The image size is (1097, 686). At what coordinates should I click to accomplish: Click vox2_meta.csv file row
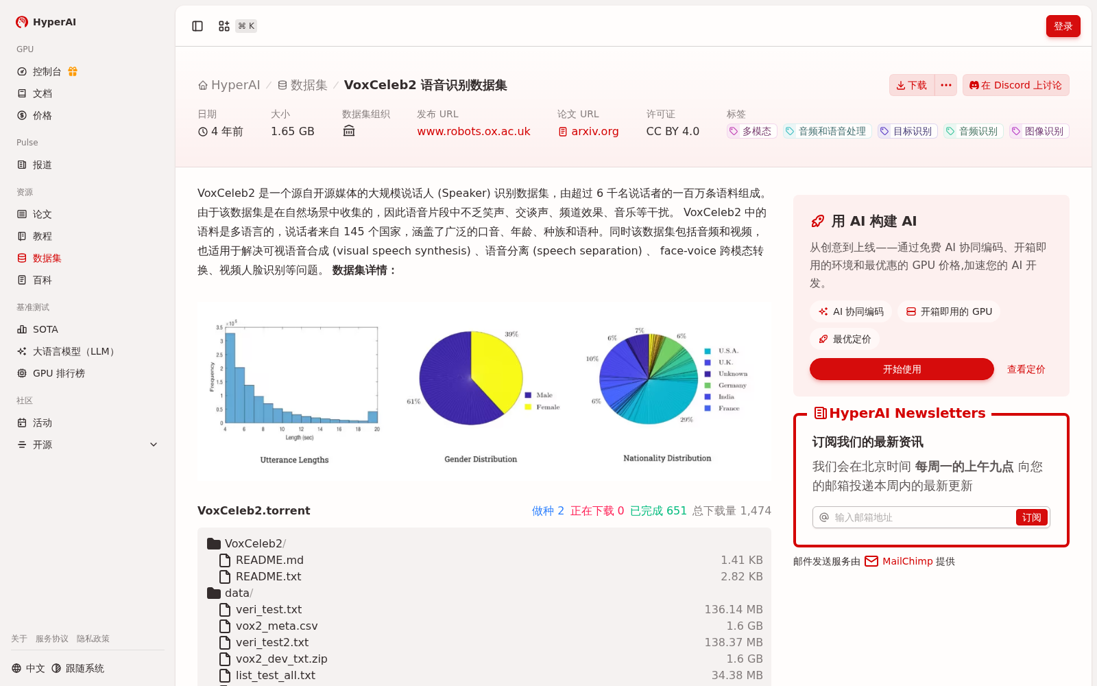484,626
